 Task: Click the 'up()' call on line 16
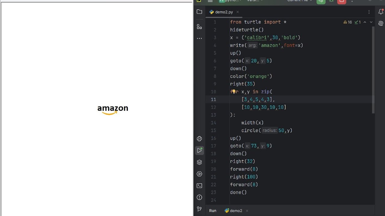236,138
